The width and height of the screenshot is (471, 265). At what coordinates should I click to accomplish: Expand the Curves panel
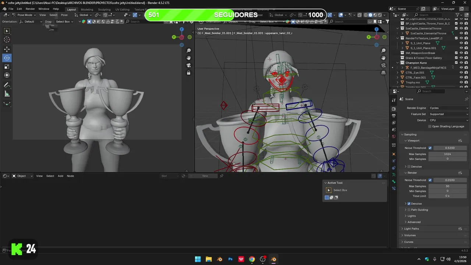coord(402,242)
